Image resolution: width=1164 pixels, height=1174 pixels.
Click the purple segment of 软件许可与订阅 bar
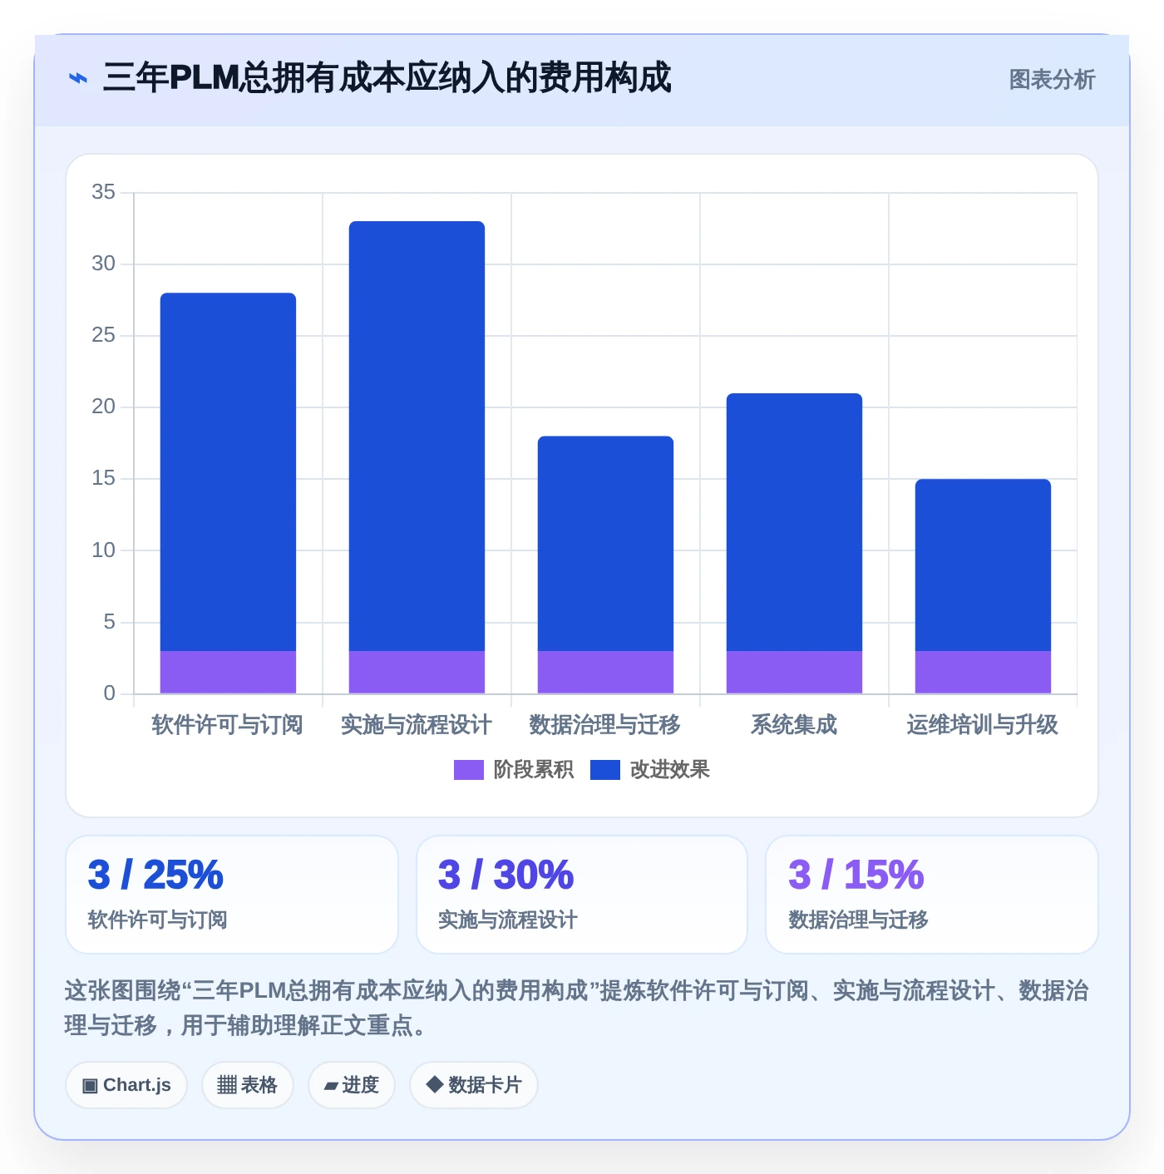(228, 672)
